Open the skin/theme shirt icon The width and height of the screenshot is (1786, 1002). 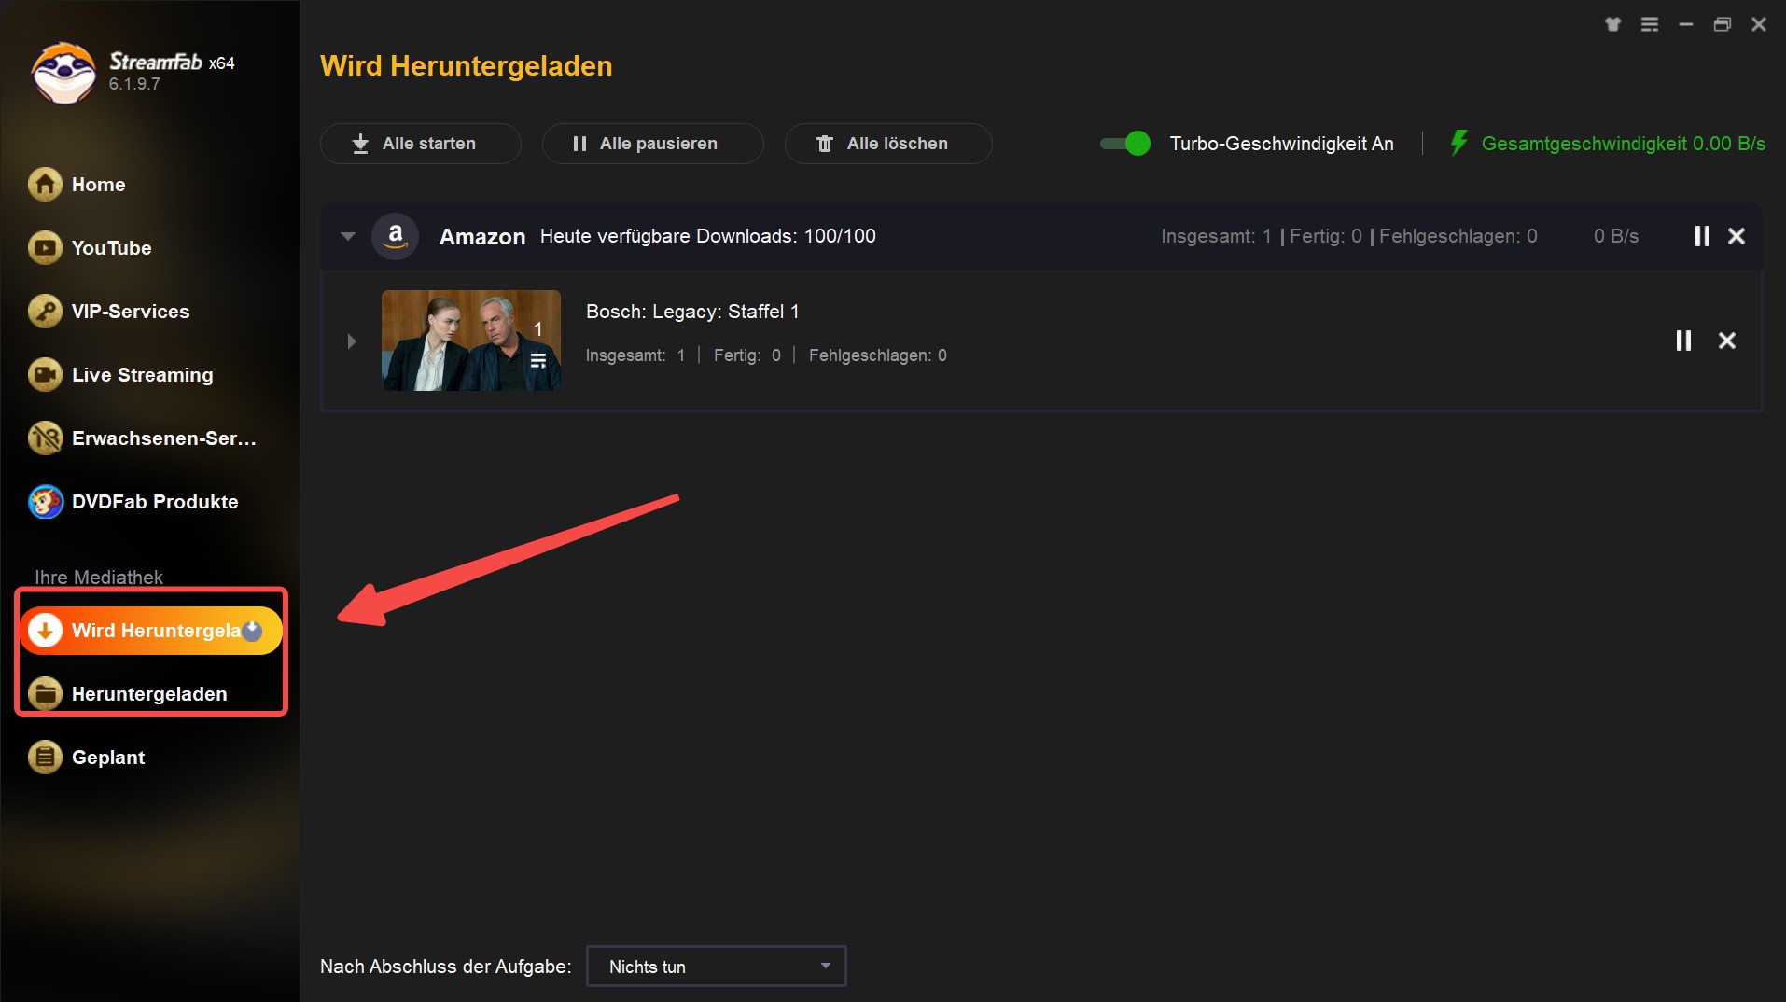1613,24
